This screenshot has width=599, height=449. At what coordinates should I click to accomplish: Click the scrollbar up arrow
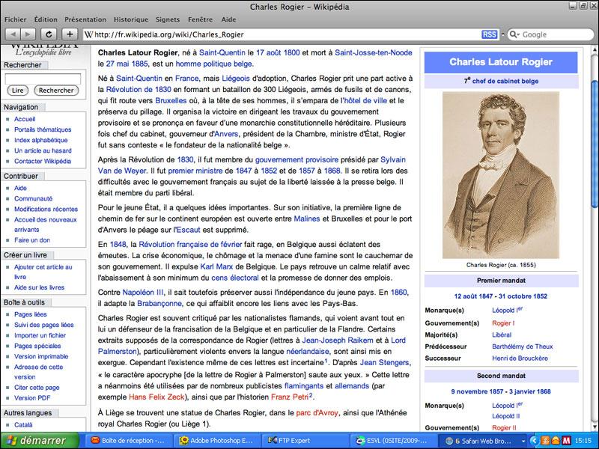[x=595, y=49]
